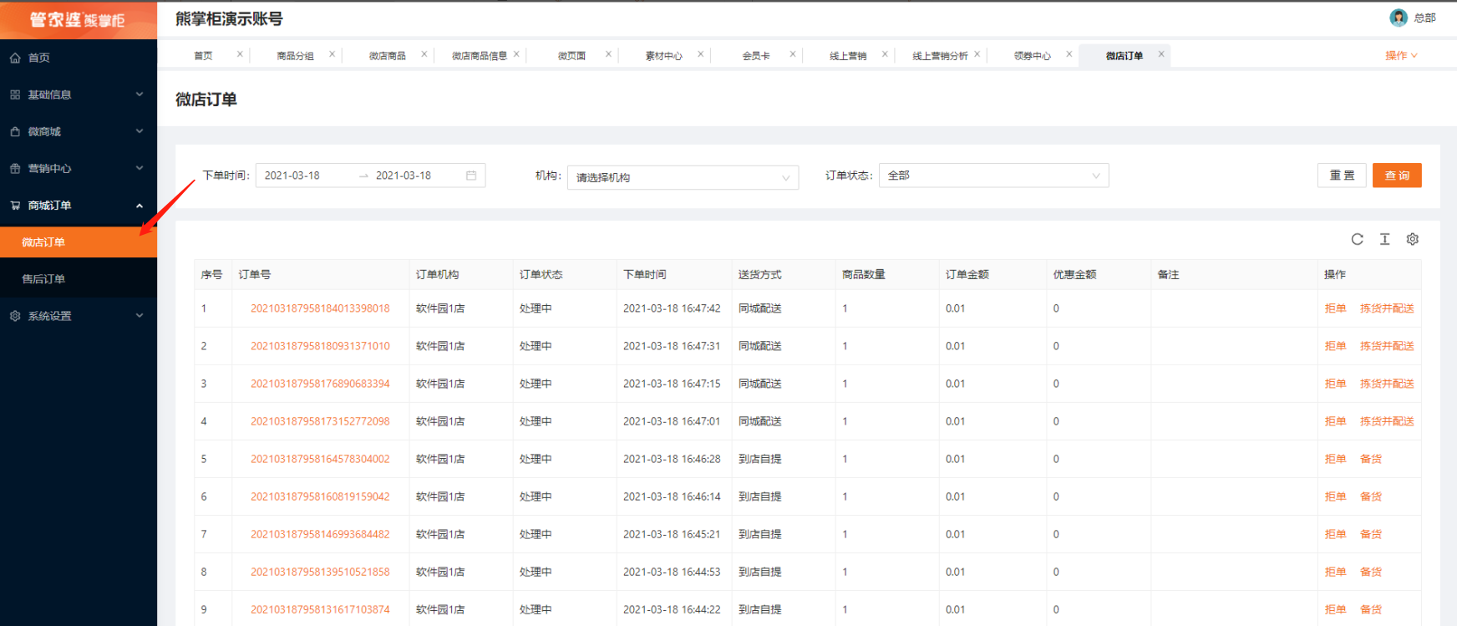Click the refresh icon above the table
This screenshot has height=626, width=1457.
[1358, 239]
